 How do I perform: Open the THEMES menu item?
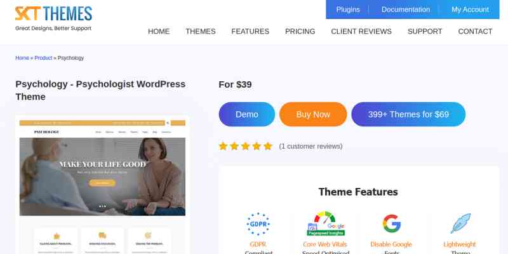201,31
